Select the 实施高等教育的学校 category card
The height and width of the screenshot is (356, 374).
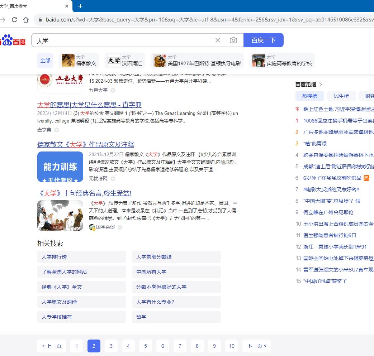(x=282, y=61)
